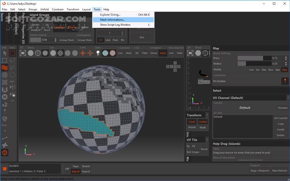Enable the Local transform mode

tap(192, 122)
